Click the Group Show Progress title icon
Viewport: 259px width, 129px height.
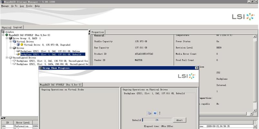[41, 68]
